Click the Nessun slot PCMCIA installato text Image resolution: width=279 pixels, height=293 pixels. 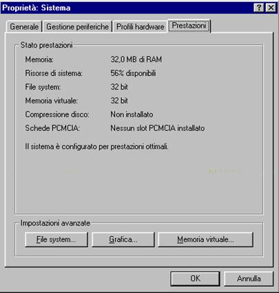pyautogui.click(x=158, y=128)
